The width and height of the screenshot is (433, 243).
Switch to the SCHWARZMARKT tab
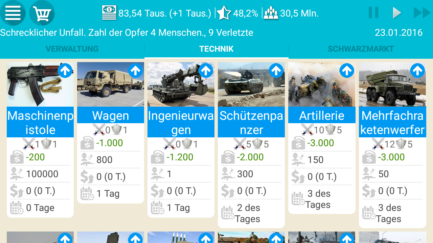point(361,49)
